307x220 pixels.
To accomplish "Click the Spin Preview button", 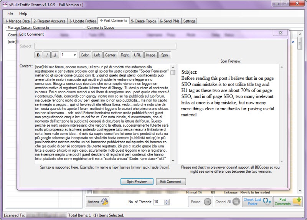I will click(137, 182).
